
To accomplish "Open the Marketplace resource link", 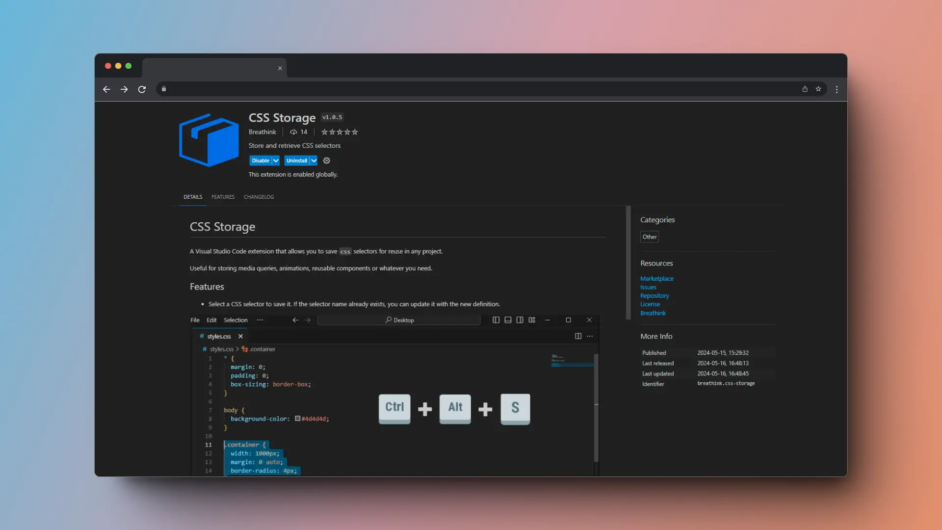I will point(656,279).
